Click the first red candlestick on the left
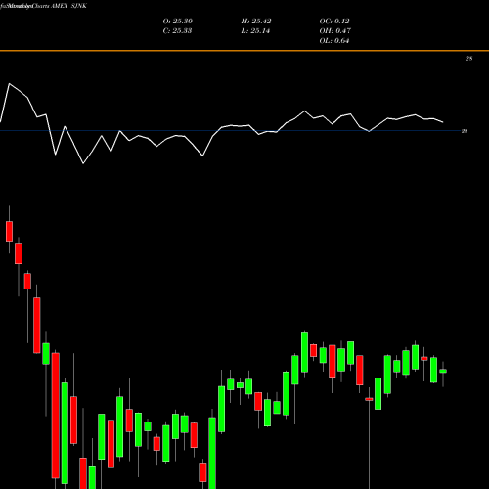489x489 pixels. pos(9,231)
